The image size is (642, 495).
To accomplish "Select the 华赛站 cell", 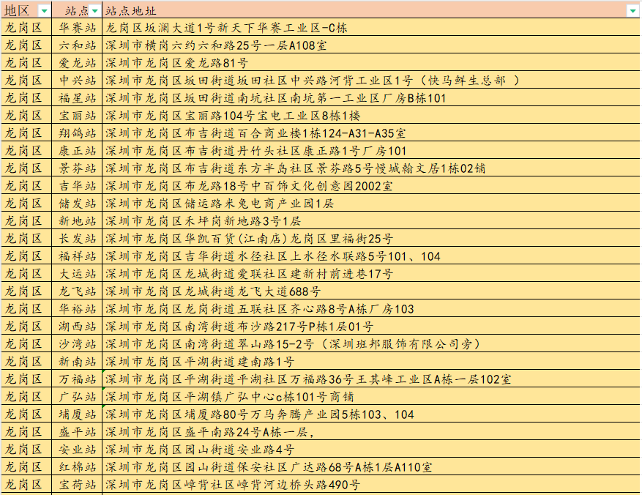I will coord(77,27).
